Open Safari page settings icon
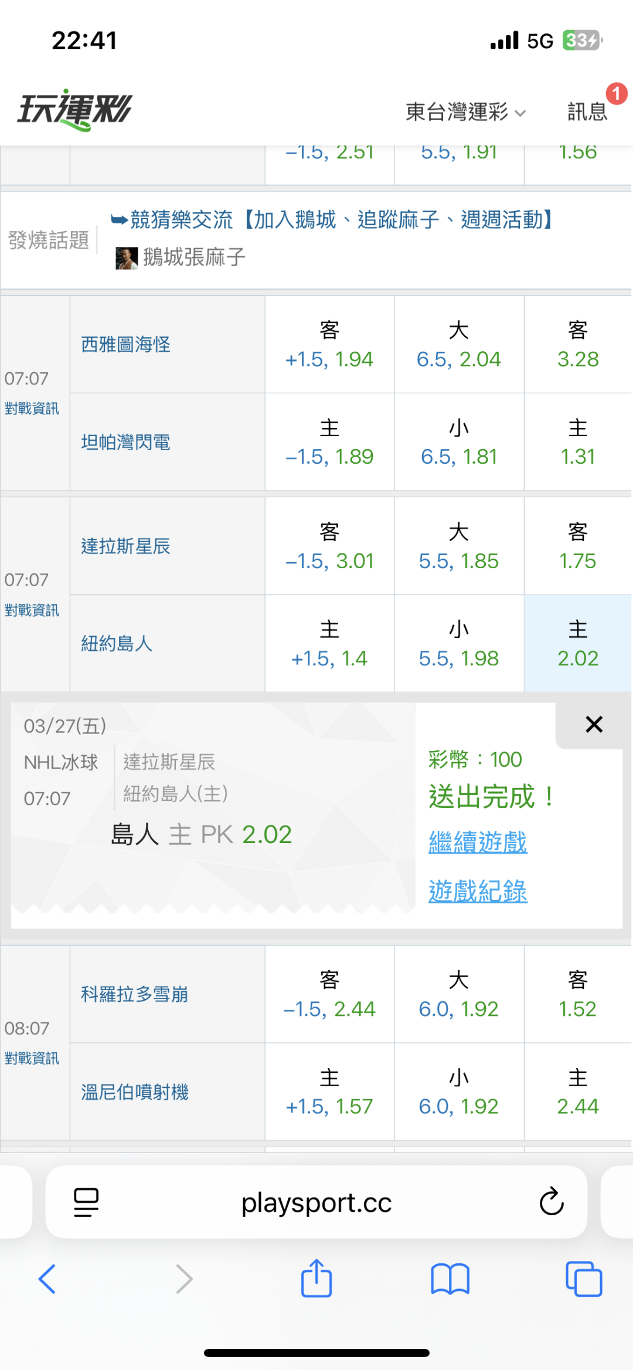Image resolution: width=633 pixels, height=1370 pixels. pos(86,1202)
